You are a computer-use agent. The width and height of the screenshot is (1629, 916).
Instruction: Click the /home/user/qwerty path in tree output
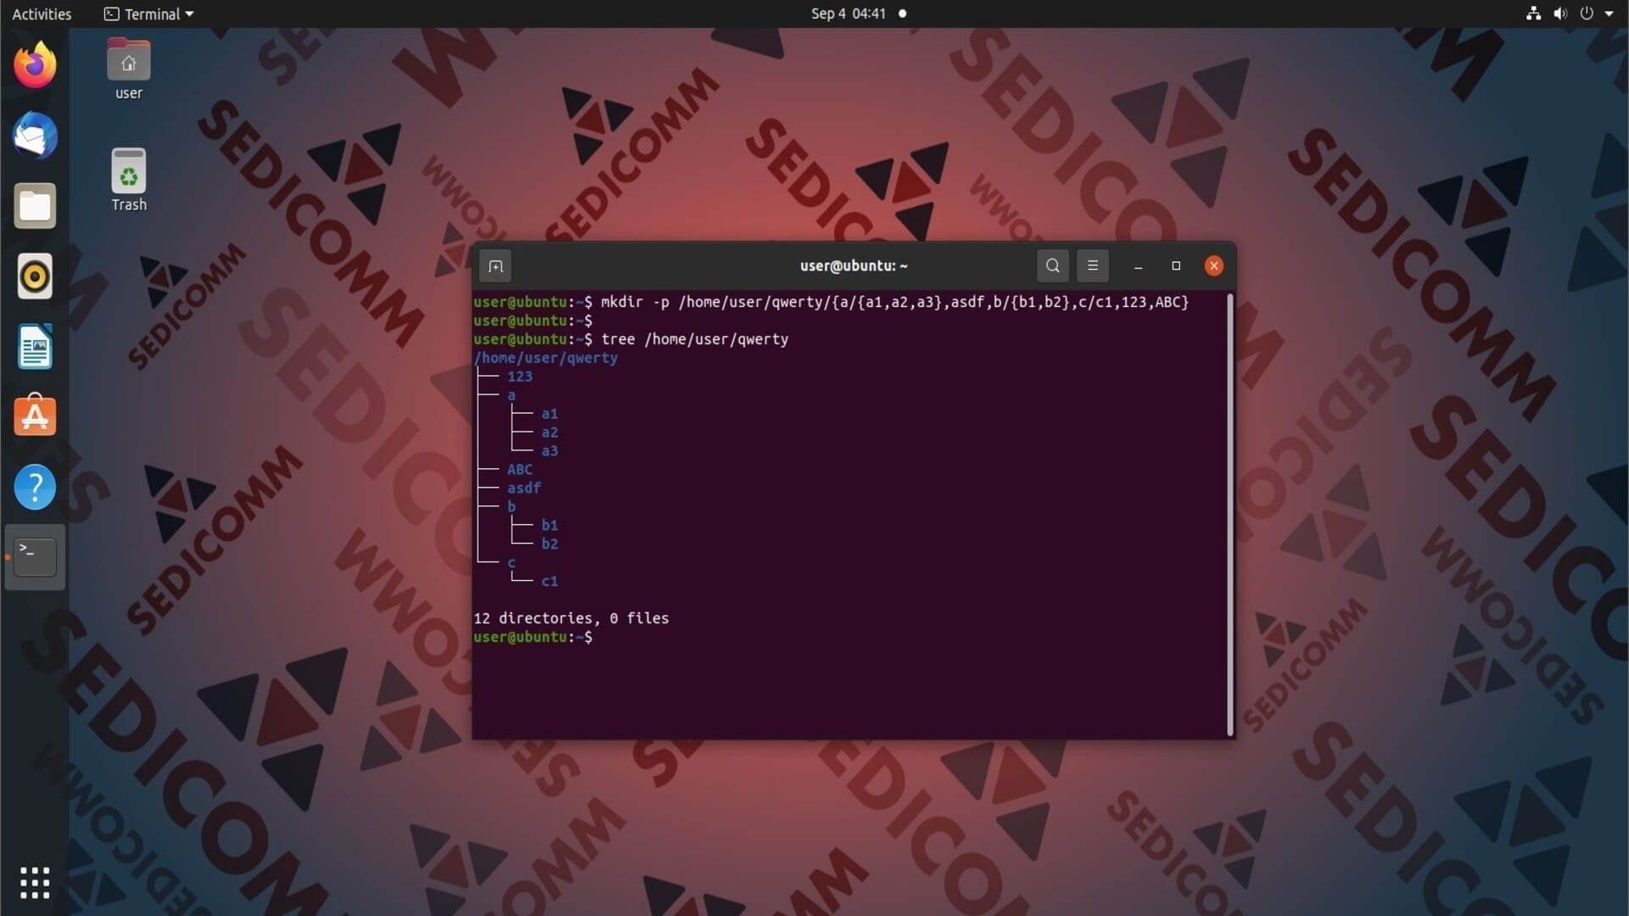(546, 358)
